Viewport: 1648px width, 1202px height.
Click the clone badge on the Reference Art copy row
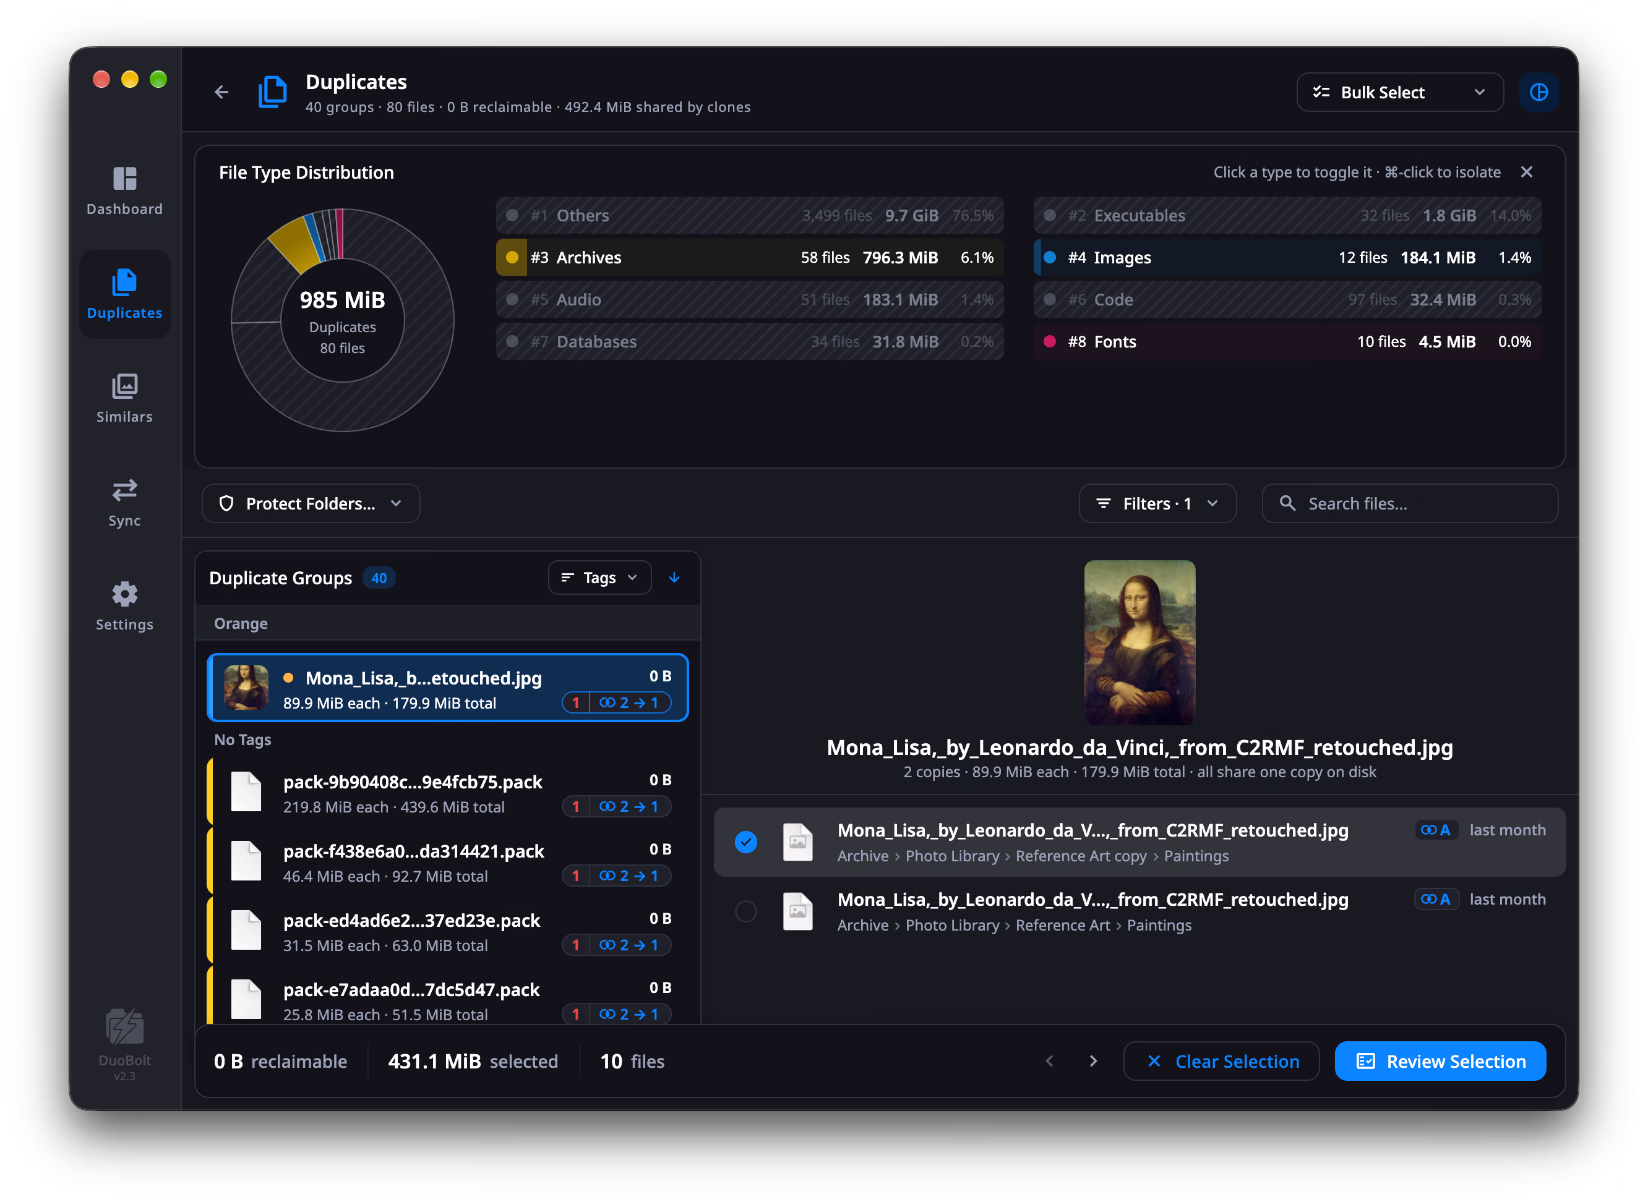1435,830
